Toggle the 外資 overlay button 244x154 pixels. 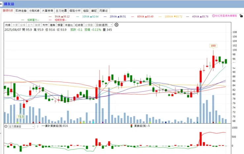point(15,25)
